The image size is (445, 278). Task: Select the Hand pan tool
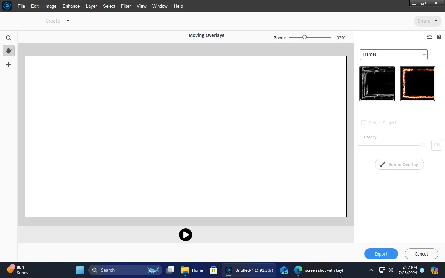9,51
